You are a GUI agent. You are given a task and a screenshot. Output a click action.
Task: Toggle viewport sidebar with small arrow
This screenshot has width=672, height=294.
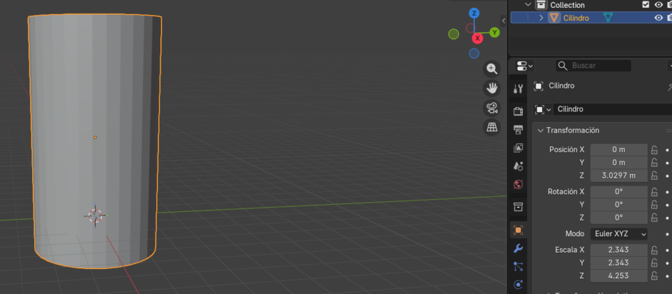pos(503,20)
